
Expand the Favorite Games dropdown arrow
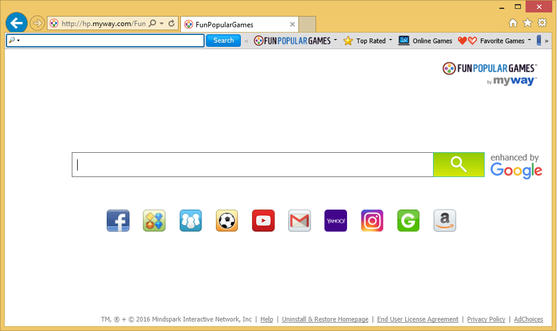[x=529, y=40]
